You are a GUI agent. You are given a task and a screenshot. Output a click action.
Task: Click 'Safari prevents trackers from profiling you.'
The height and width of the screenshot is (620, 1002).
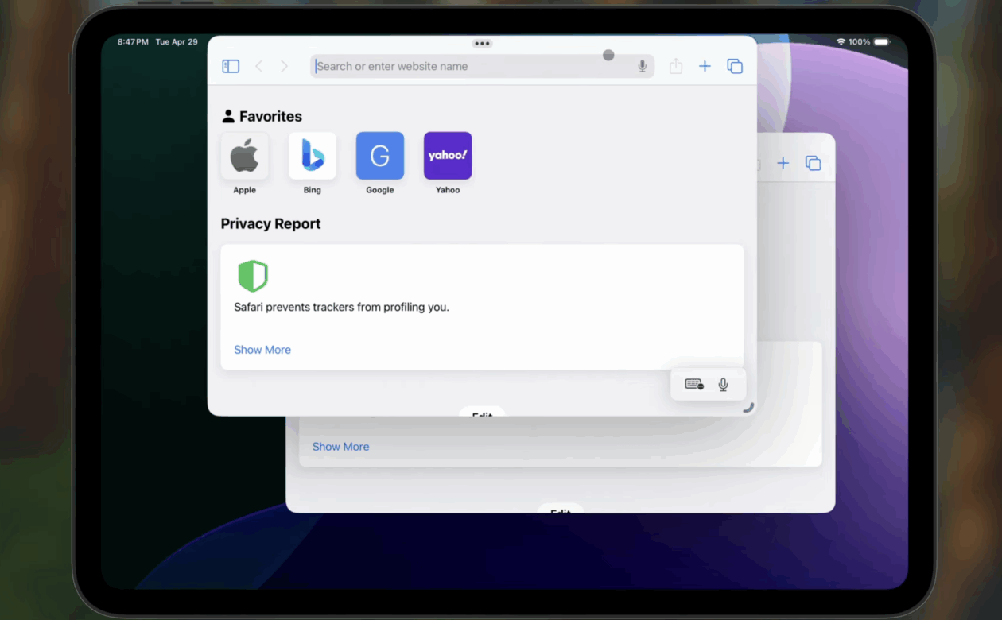pyautogui.click(x=341, y=307)
